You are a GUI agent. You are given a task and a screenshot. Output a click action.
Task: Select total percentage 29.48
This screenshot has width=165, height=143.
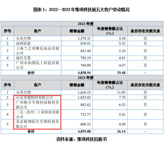pyautogui.click(x=121, y=73)
